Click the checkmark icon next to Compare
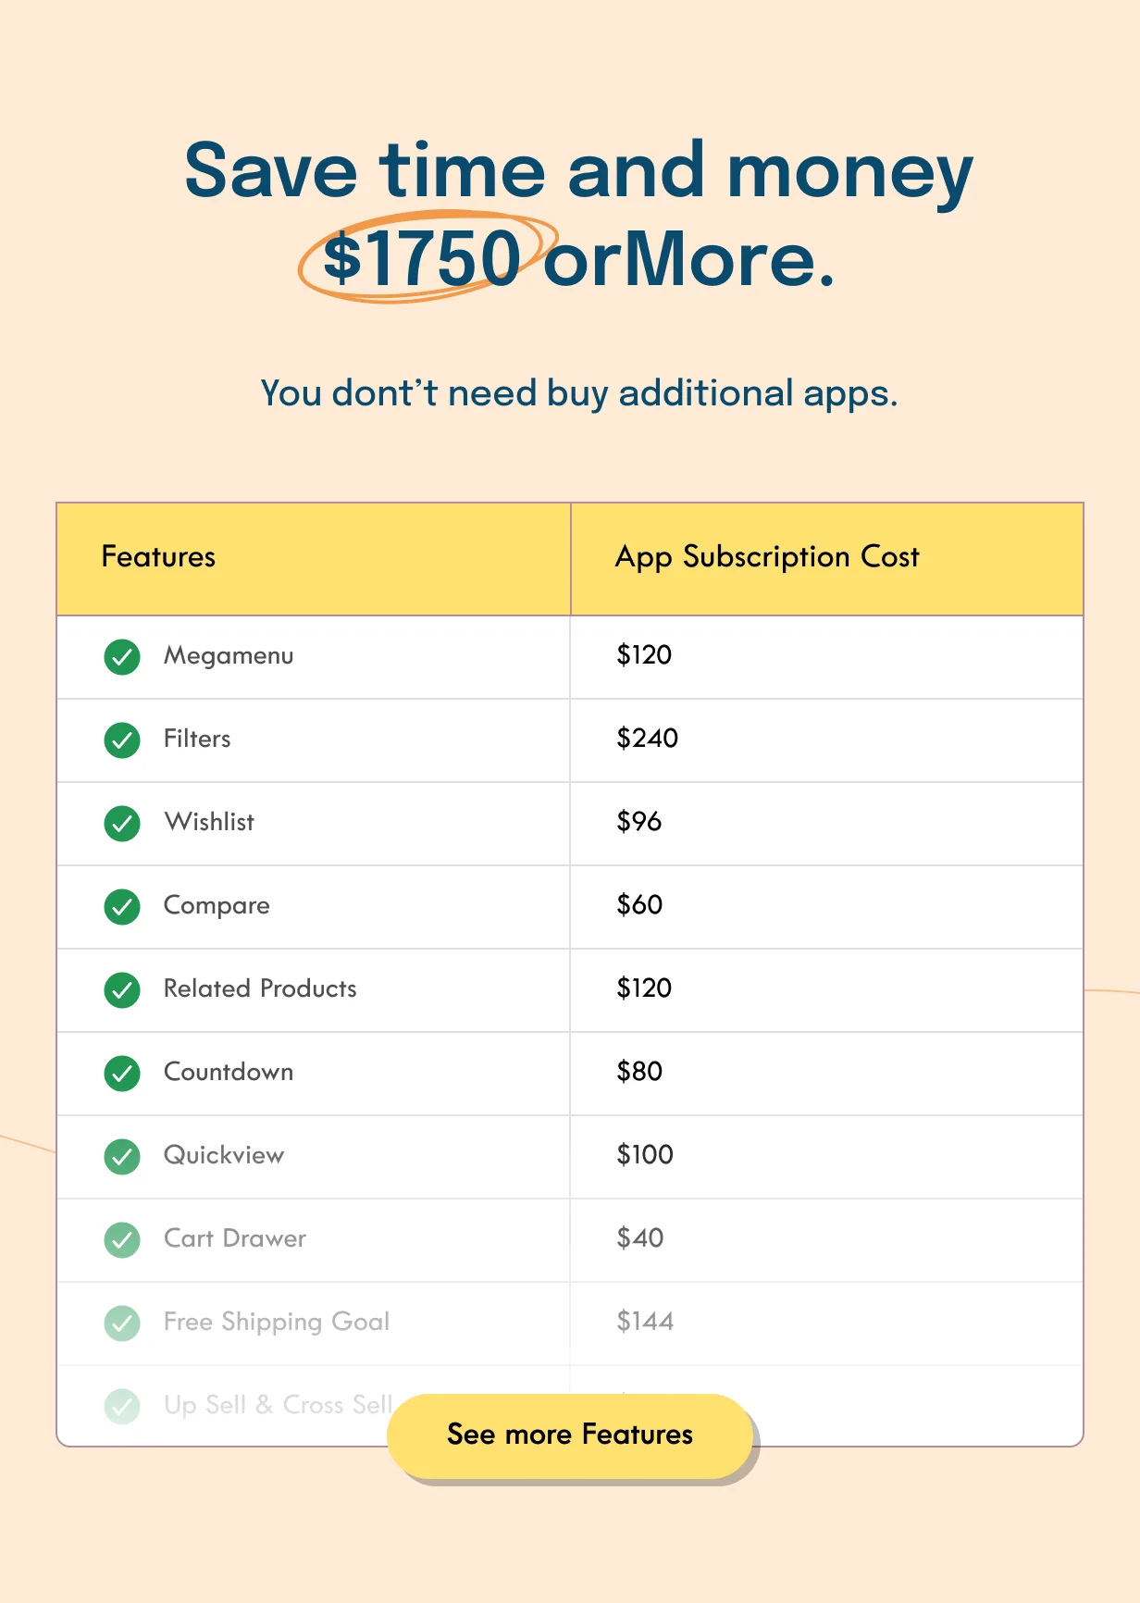 (x=122, y=907)
